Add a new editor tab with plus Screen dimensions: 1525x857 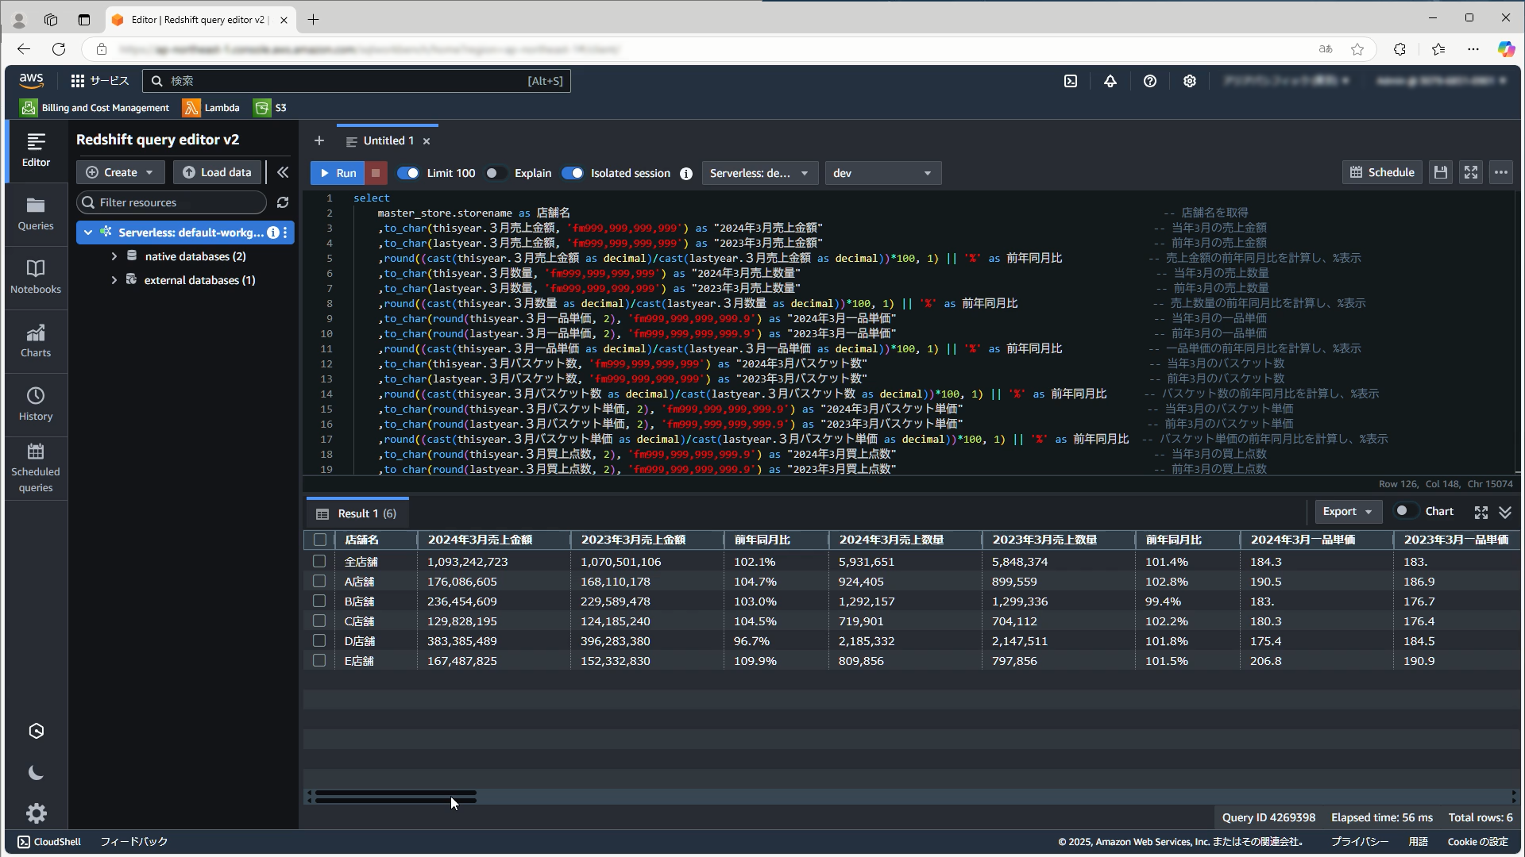319,140
